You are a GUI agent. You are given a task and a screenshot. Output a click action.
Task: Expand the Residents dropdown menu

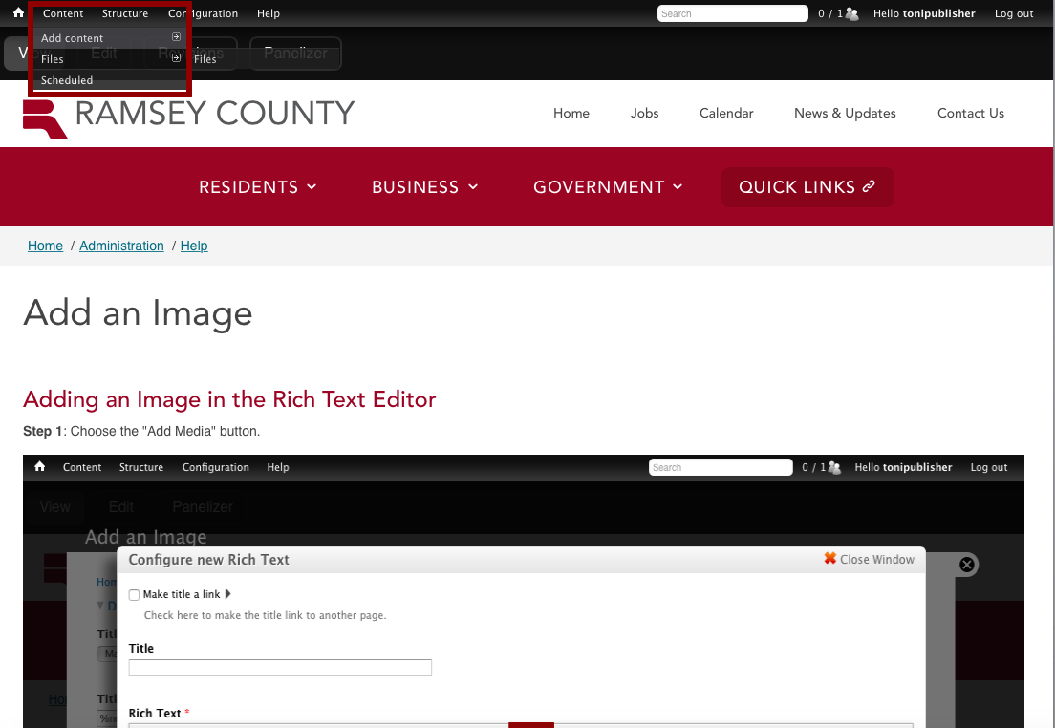[x=258, y=187]
